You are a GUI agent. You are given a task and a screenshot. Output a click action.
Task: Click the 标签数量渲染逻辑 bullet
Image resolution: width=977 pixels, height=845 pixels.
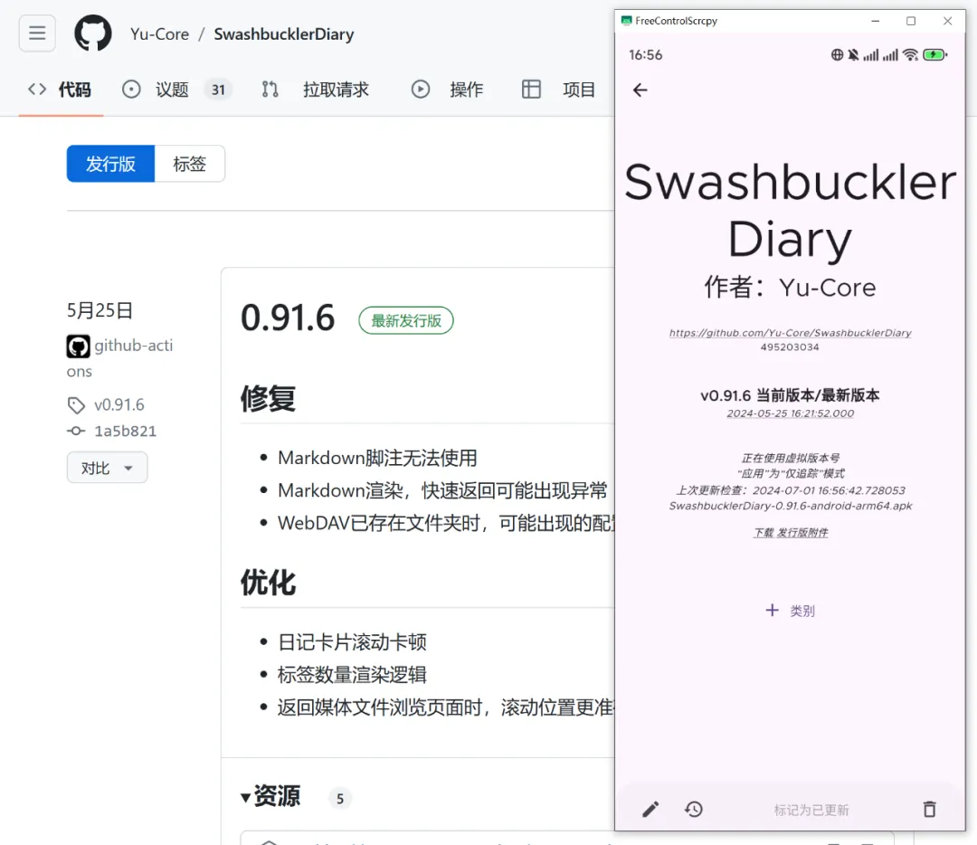[352, 675]
